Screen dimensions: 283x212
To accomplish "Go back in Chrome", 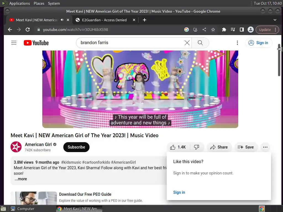I will [x=10, y=30].
